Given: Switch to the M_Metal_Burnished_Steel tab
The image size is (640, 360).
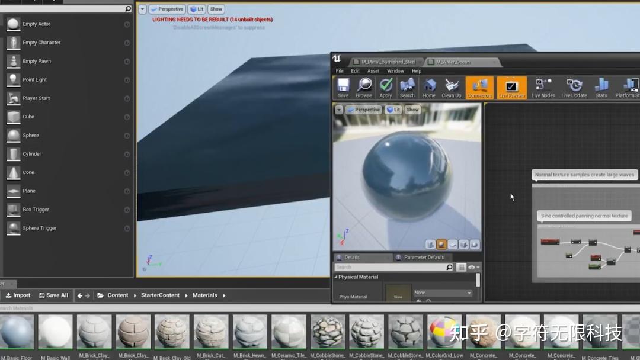Looking at the screenshot, I should pyautogui.click(x=388, y=62).
